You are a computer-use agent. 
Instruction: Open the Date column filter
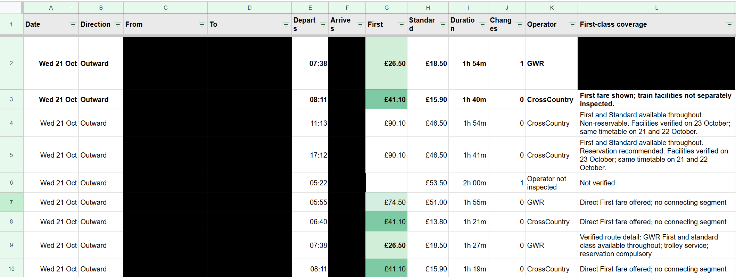tap(73, 24)
